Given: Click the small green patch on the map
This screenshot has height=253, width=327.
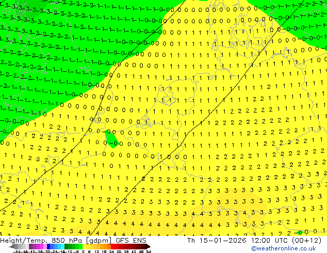Looking at the screenshot, I should pos(112,139).
